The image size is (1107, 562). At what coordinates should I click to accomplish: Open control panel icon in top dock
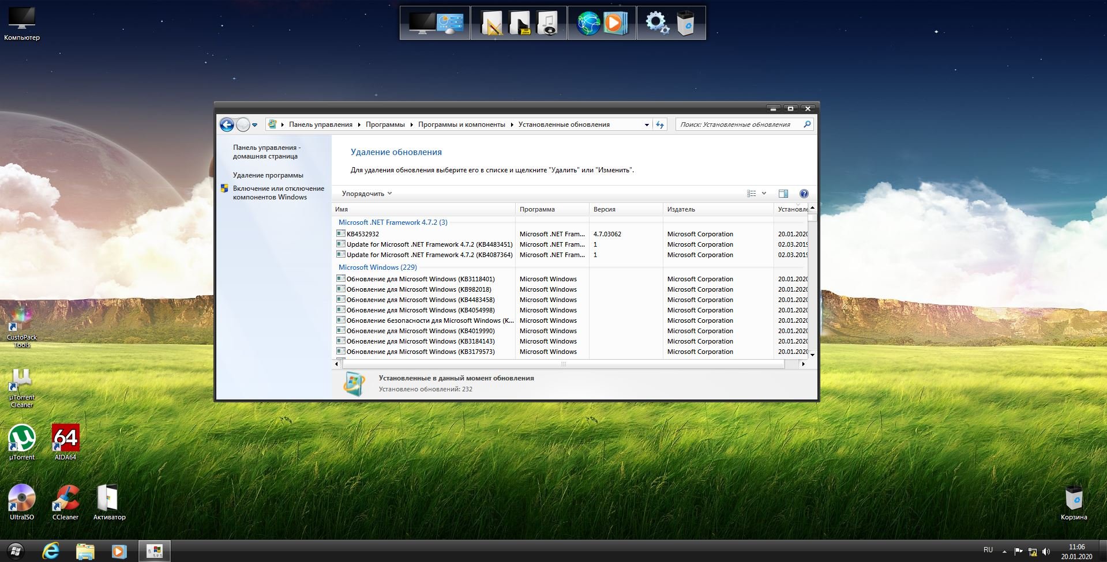(451, 23)
